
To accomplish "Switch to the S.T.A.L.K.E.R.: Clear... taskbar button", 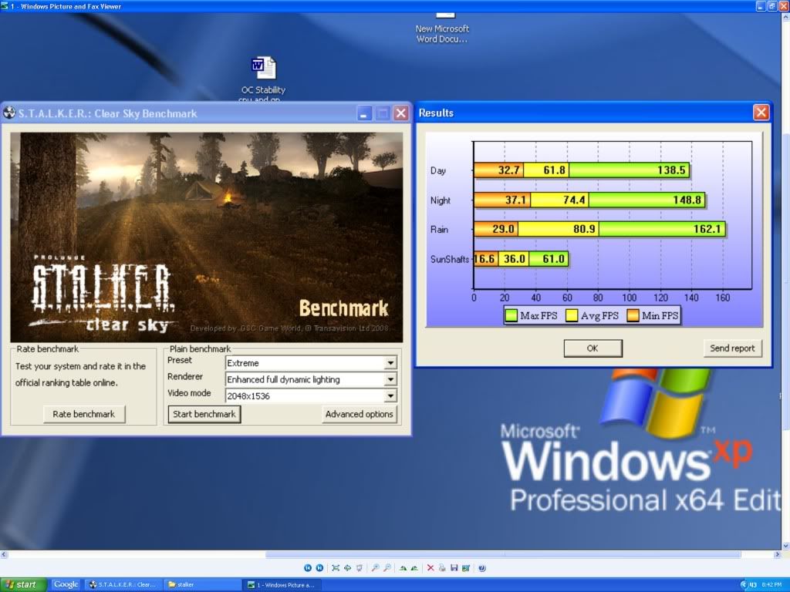I will coord(124,584).
